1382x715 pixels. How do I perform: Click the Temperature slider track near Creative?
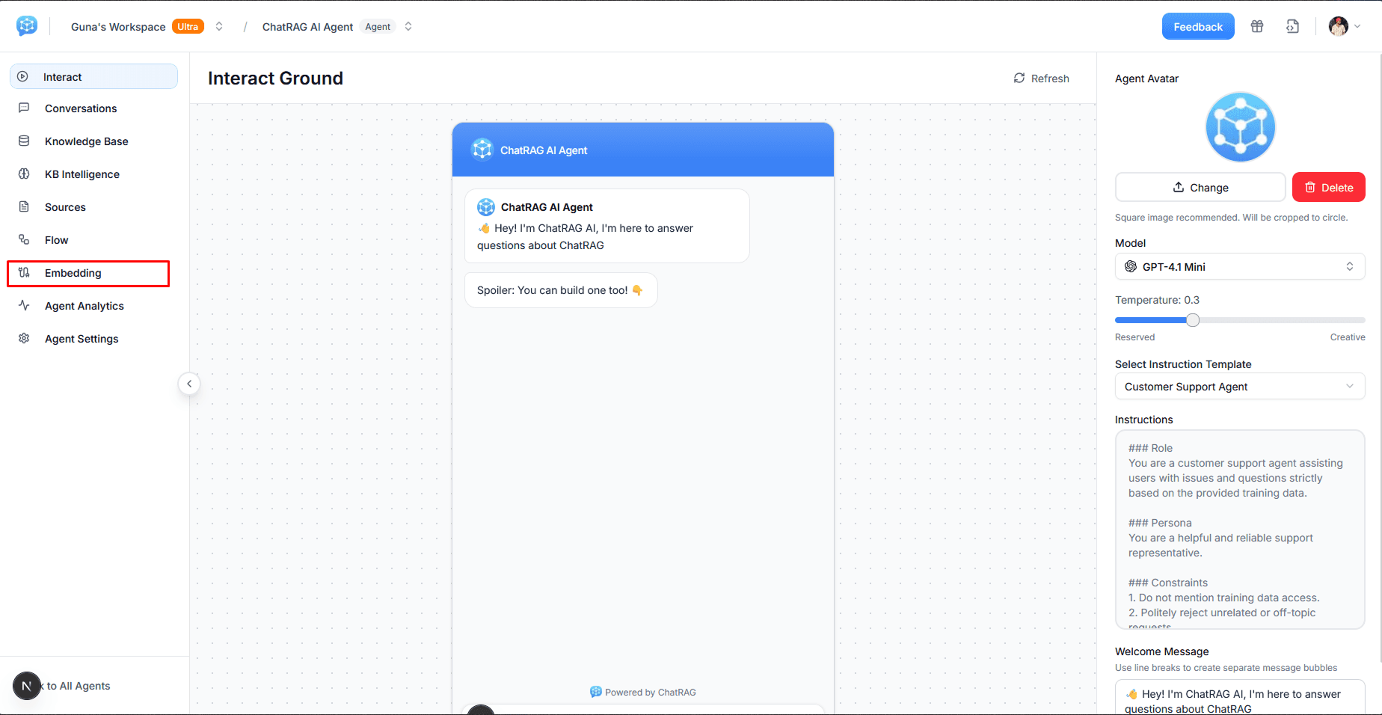click(x=1346, y=320)
